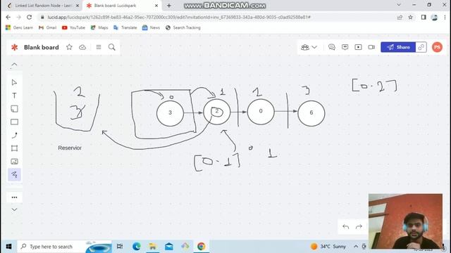Open Mail app from taskbar
The image size is (451, 253).
169,247
